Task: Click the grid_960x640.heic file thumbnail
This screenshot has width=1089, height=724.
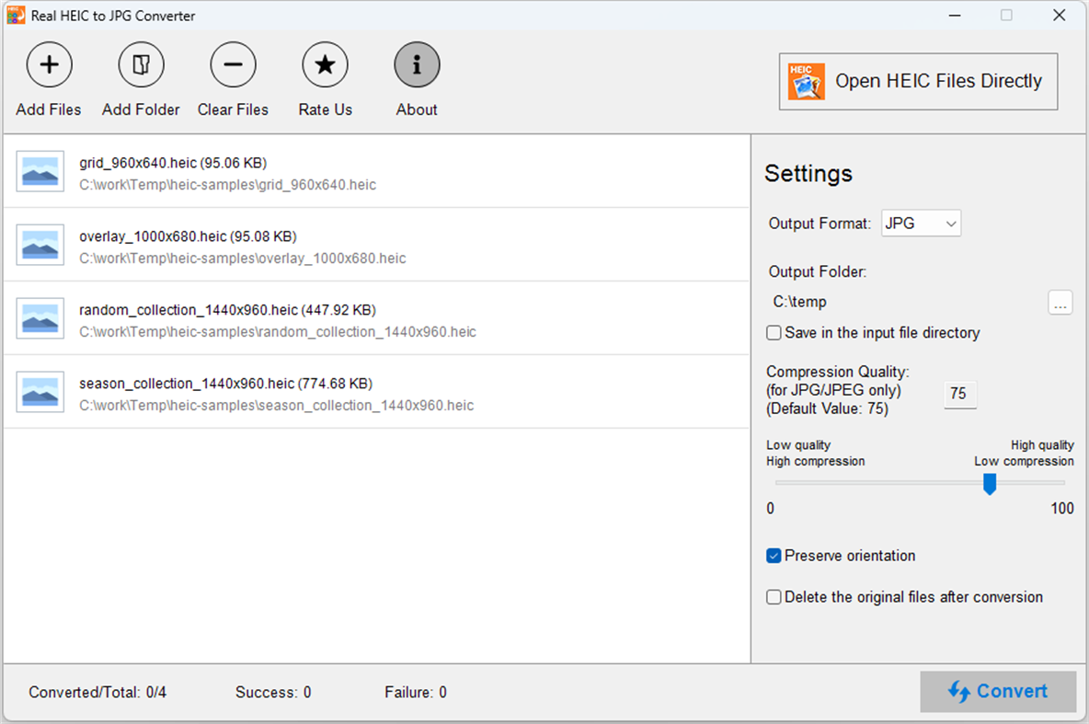Action: tap(39, 171)
